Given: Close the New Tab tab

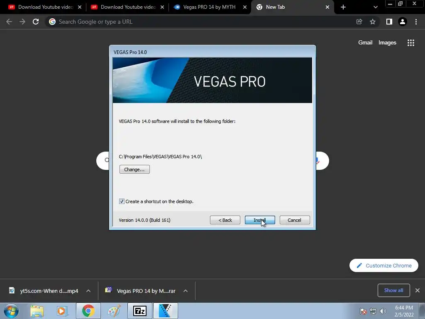Looking at the screenshot, I should (327, 7).
